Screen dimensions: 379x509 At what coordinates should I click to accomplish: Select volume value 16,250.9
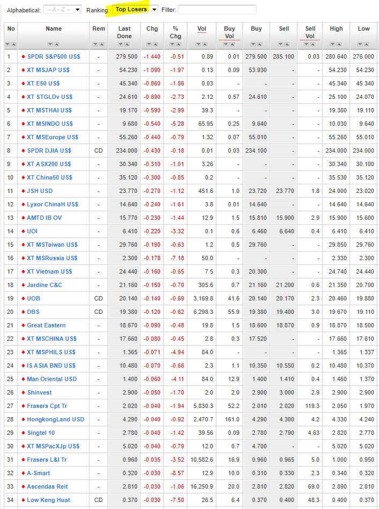coord(202,486)
